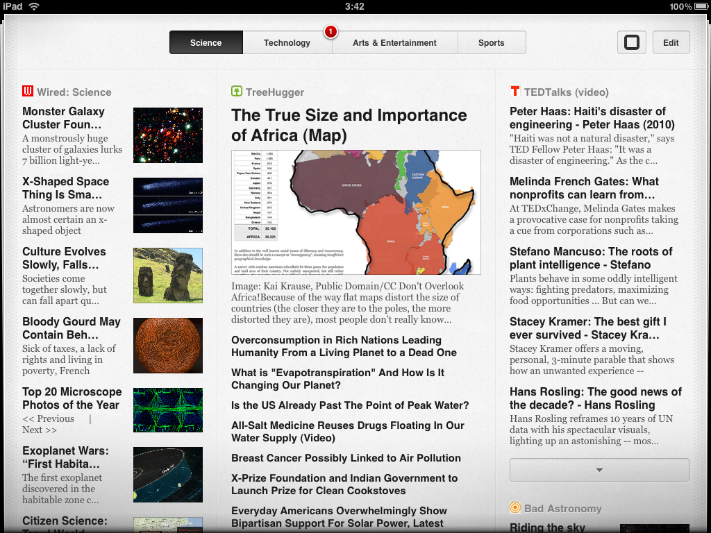Open the Stefano Mancuso plant intelligence talk
Screen dimensions: 711x533
[x=591, y=258]
